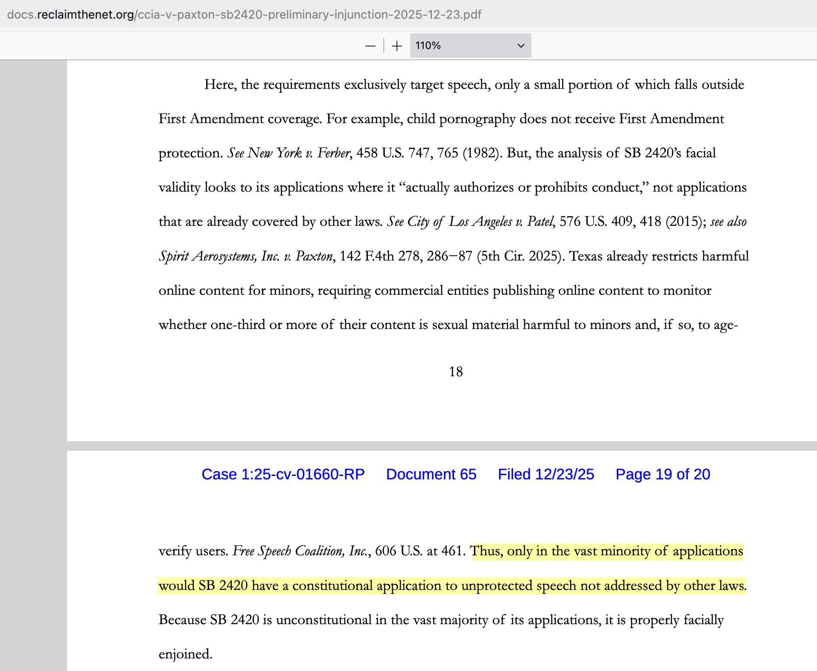
Task: Click the line starting 'whether one-third or more'
Action: (448, 325)
